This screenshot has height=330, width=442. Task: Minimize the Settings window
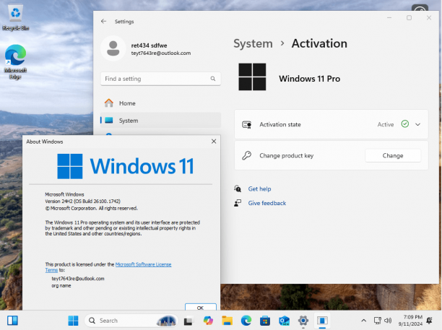click(389, 18)
